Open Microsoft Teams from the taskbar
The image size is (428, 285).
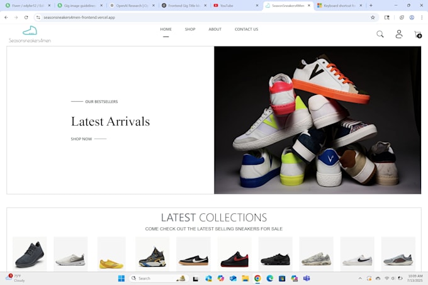coord(307,278)
